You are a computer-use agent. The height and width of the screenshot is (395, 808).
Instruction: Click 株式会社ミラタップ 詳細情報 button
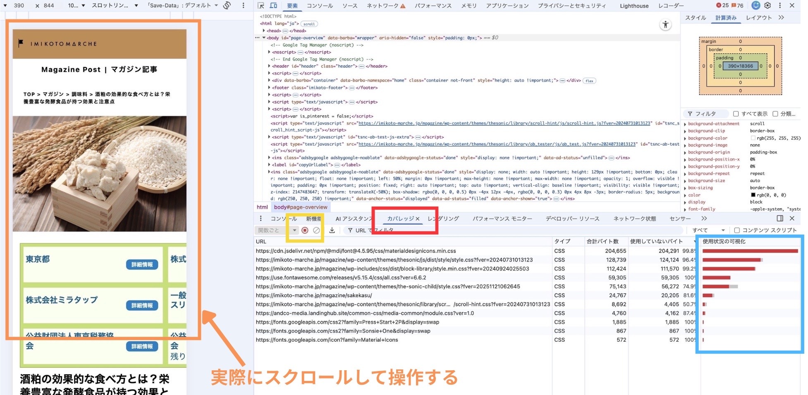tap(142, 305)
